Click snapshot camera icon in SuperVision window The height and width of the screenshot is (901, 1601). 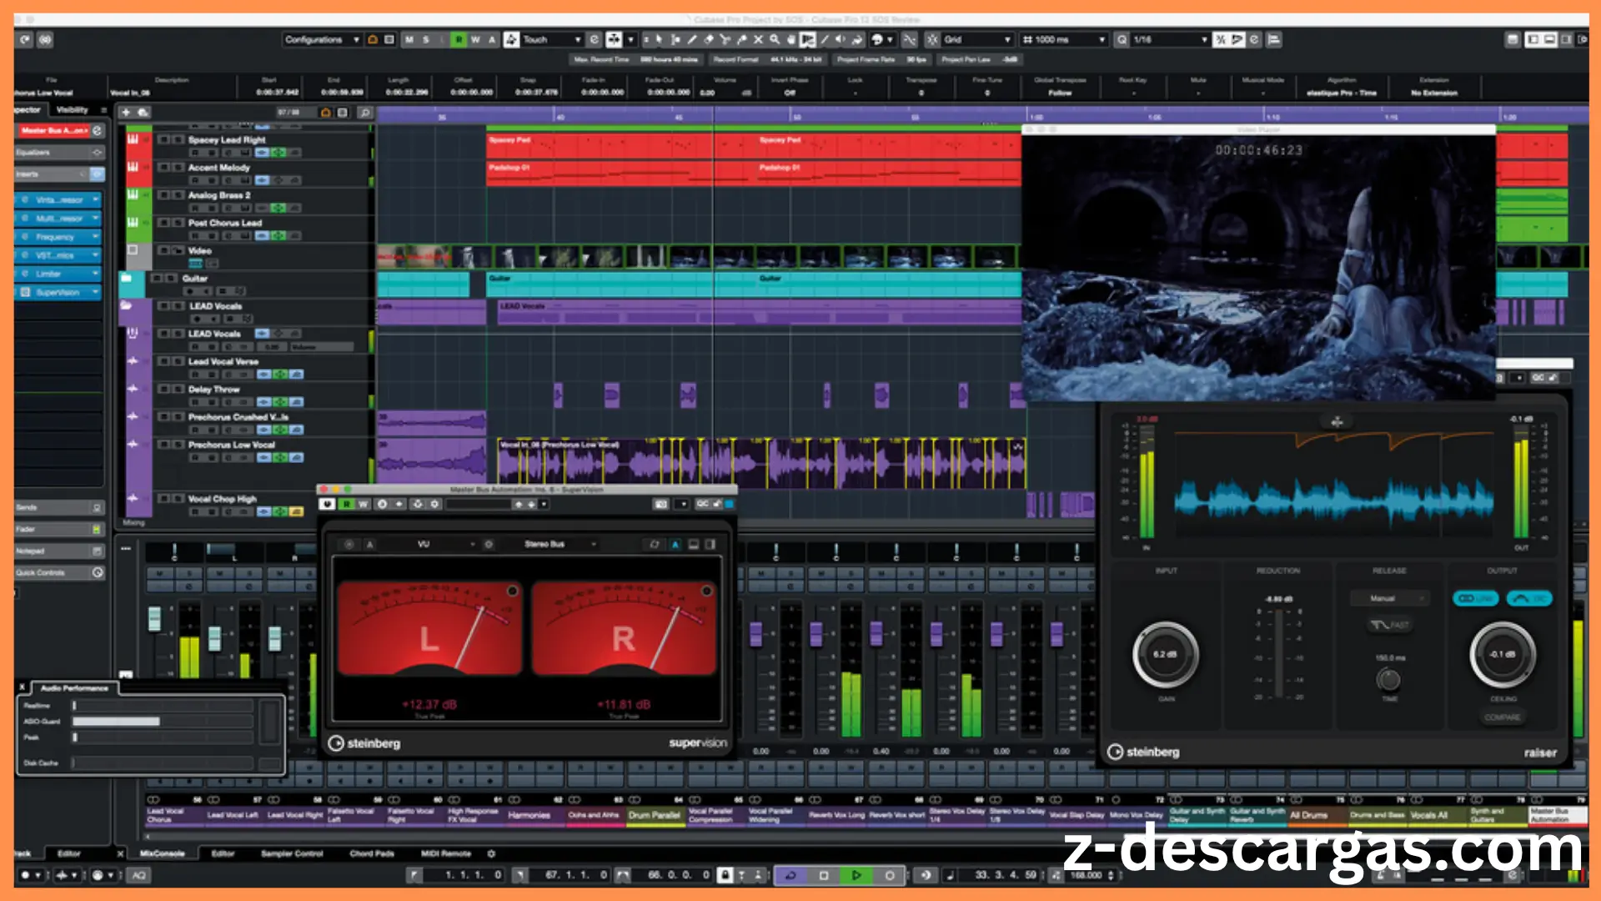coord(661,504)
